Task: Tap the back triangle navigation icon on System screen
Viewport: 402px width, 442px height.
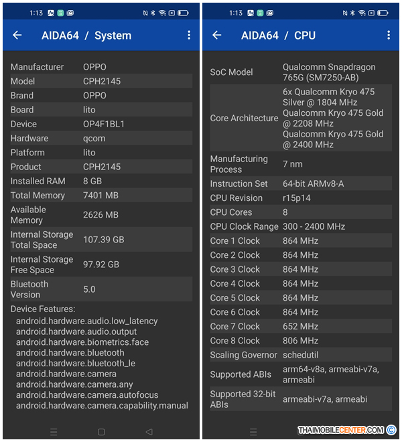Action: coord(149,431)
